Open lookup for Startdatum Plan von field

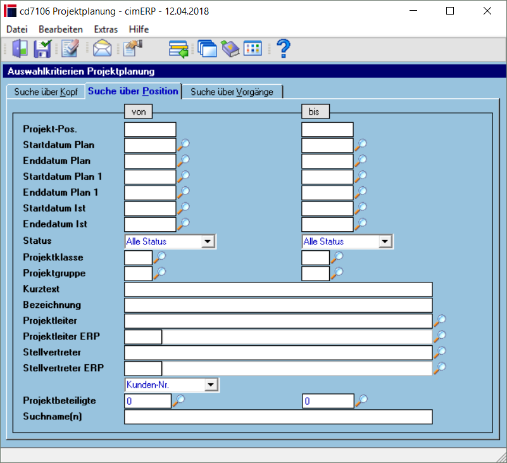[x=184, y=144]
